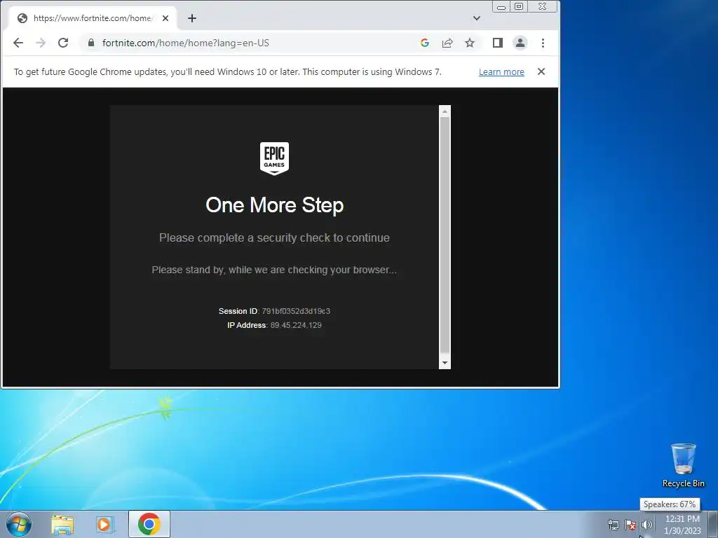Click scrollbar down arrow in security panel
718x538 pixels.
pos(445,364)
